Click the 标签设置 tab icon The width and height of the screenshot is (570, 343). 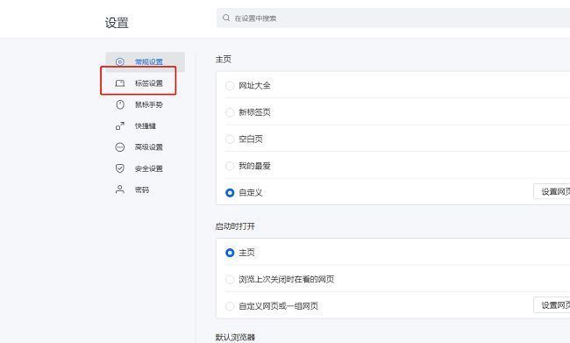[119, 83]
